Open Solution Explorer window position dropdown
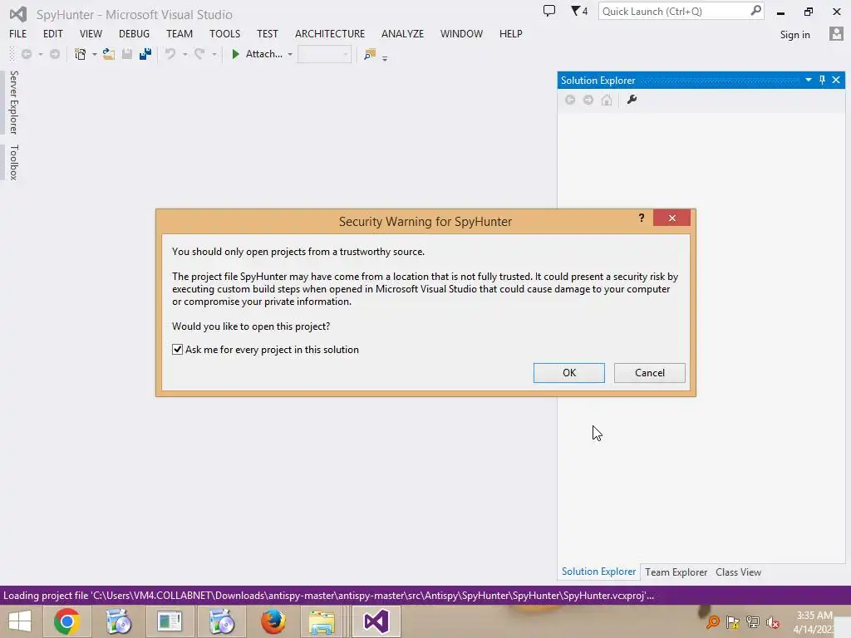The height and width of the screenshot is (638, 851). click(808, 80)
